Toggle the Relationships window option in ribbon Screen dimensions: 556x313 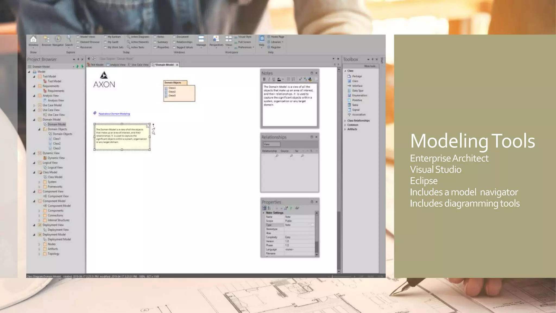183,42
